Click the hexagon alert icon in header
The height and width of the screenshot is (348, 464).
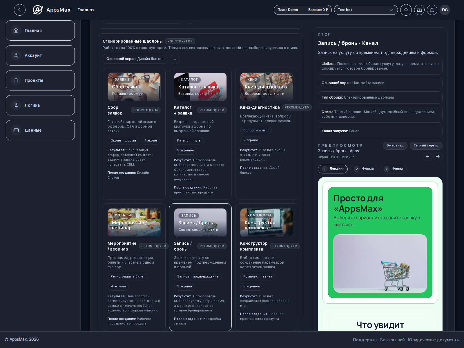tap(432, 10)
